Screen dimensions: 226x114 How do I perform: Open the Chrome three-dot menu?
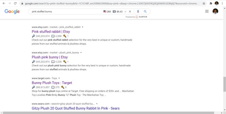[222, 3]
